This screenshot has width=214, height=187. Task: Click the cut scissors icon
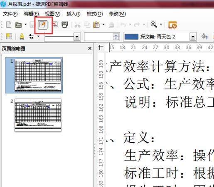(77, 25)
